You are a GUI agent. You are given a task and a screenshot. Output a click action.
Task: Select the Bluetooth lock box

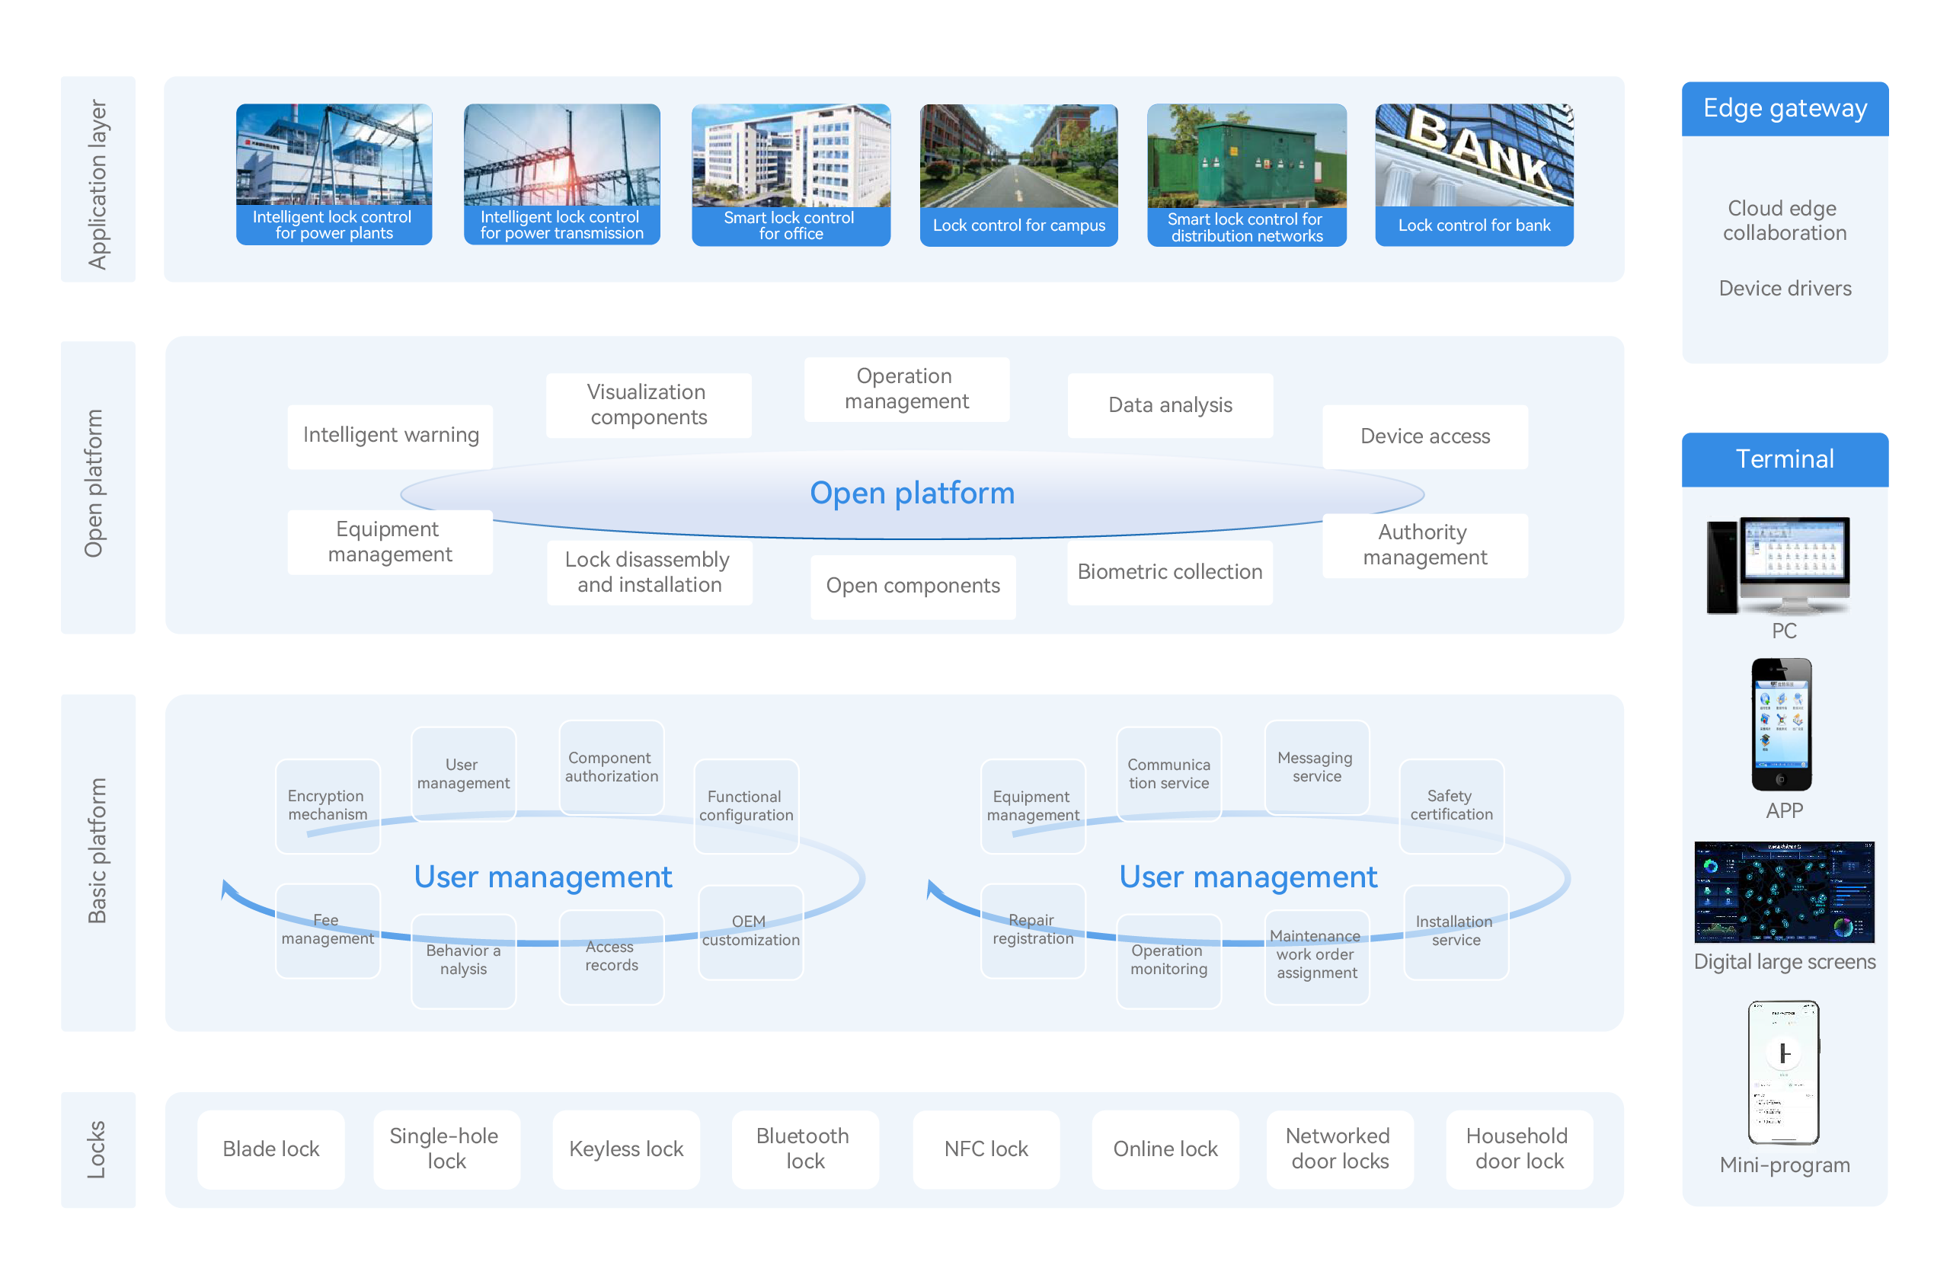coord(804,1149)
